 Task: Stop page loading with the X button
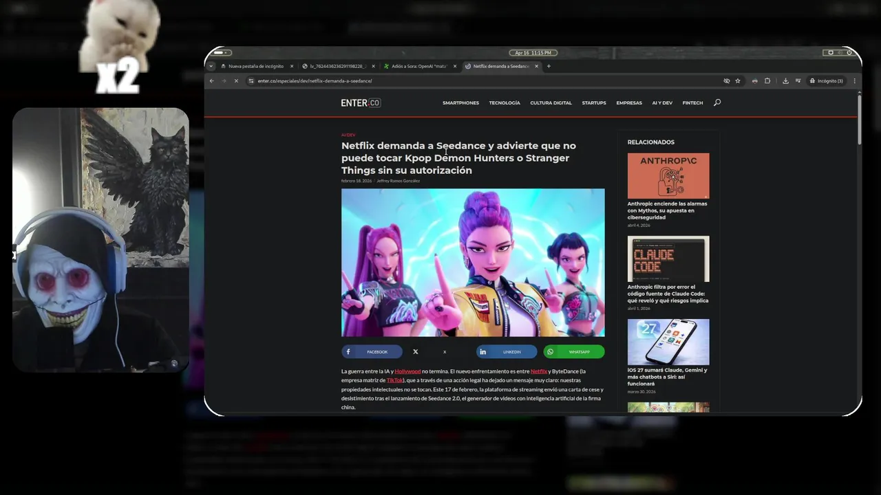coord(235,81)
